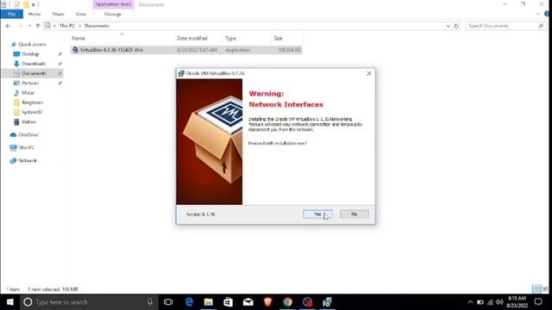Viewport: 552px width, 310px height.
Task: Click Explorer quick access properties icon
Action: tap(16, 4)
